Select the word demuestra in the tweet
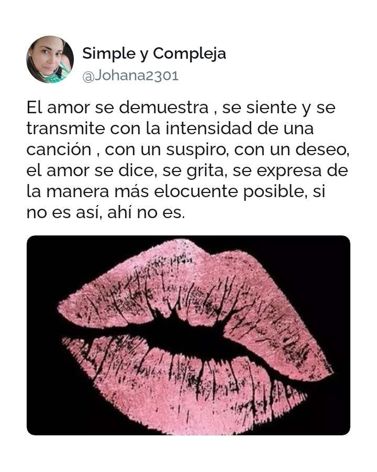The height and width of the screenshot is (472, 377). tap(164, 107)
